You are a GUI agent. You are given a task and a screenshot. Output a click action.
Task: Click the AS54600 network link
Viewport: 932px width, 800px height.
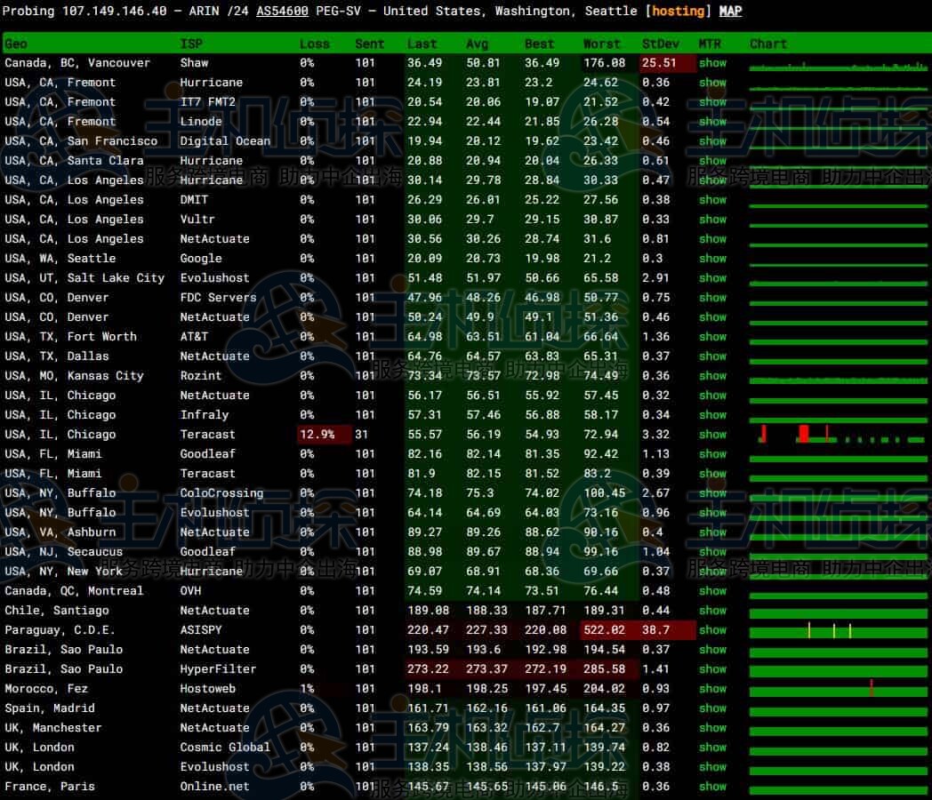click(x=282, y=12)
